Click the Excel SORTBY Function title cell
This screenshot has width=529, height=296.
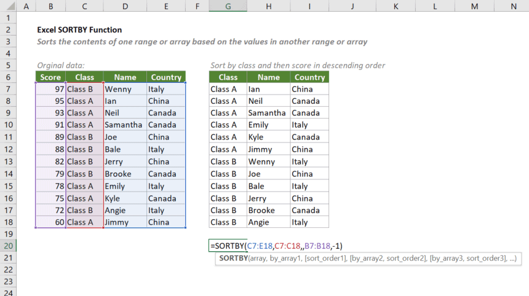click(79, 29)
